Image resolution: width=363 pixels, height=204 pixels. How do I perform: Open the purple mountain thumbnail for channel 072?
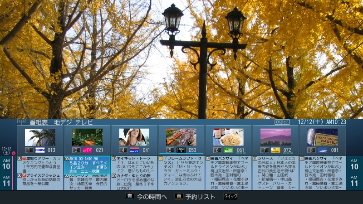click(x=275, y=137)
